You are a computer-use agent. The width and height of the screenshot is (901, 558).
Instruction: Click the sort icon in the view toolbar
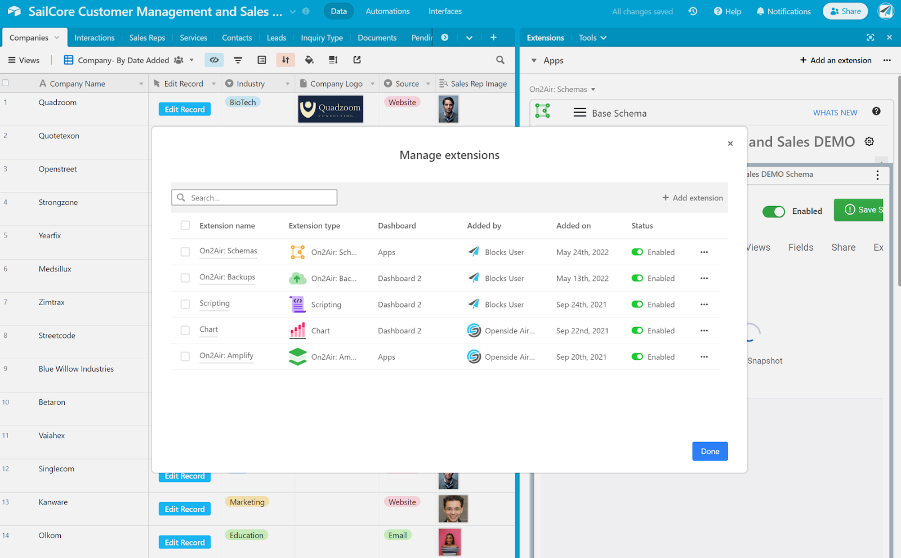click(286, 60)
